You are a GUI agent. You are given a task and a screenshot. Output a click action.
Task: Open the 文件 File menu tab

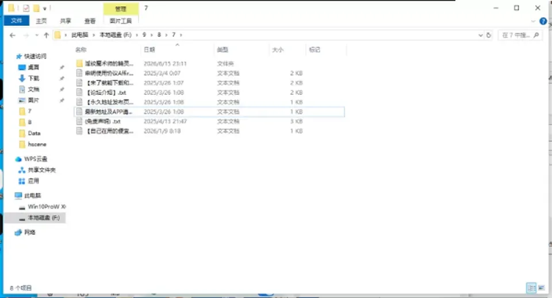16,21
